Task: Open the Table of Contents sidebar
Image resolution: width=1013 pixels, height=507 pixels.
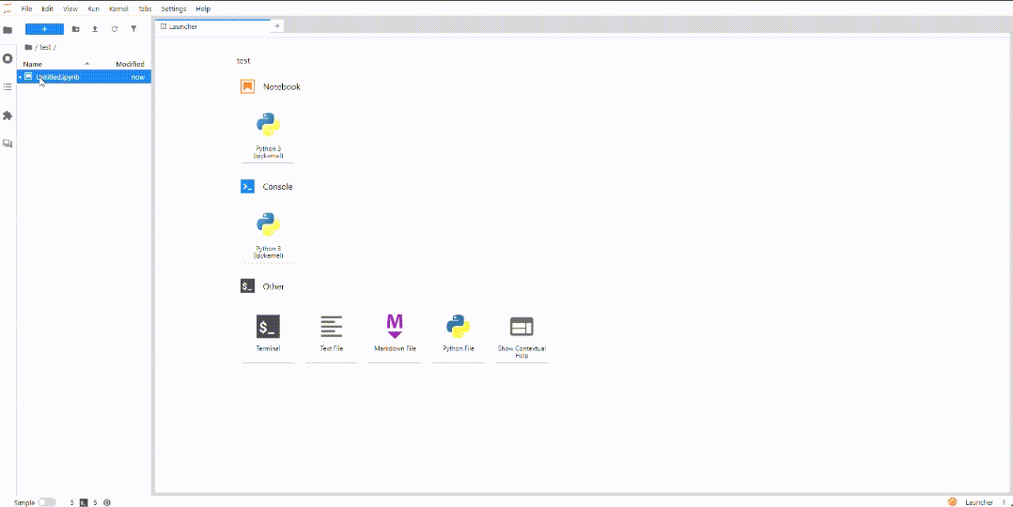Action: (x=8, y=86)
